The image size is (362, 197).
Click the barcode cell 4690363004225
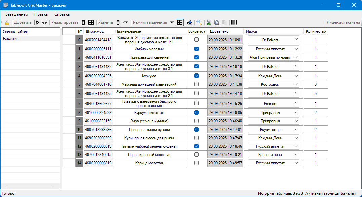(x=98, y=76)
